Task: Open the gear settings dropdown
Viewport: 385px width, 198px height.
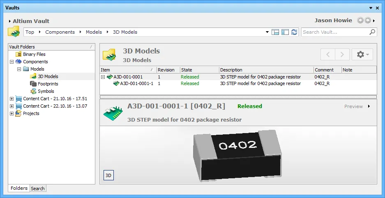Action: pyautogui.click(x=362, y=55)
